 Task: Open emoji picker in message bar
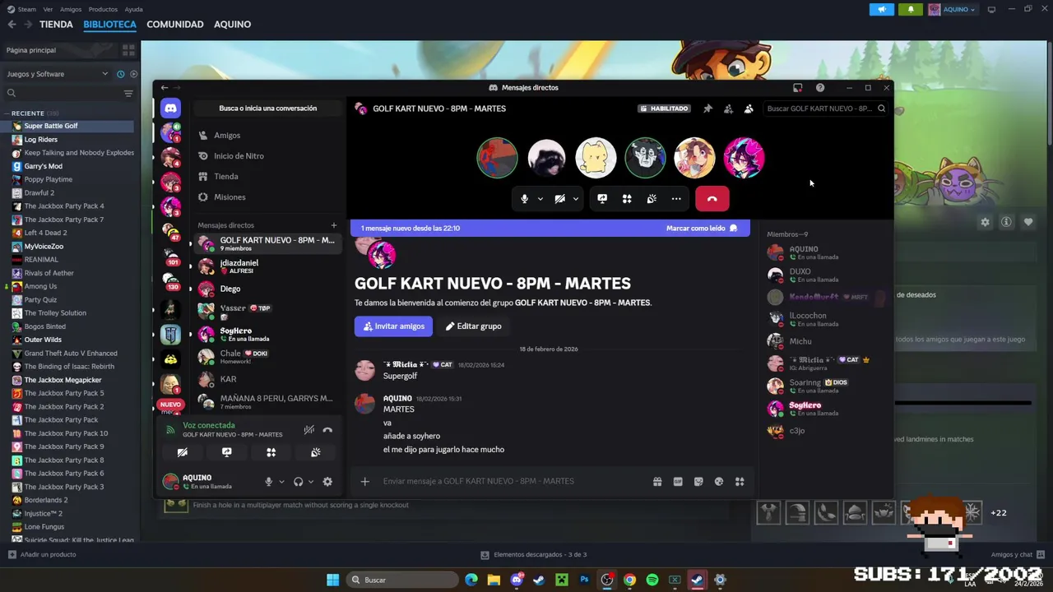(719, 482)
